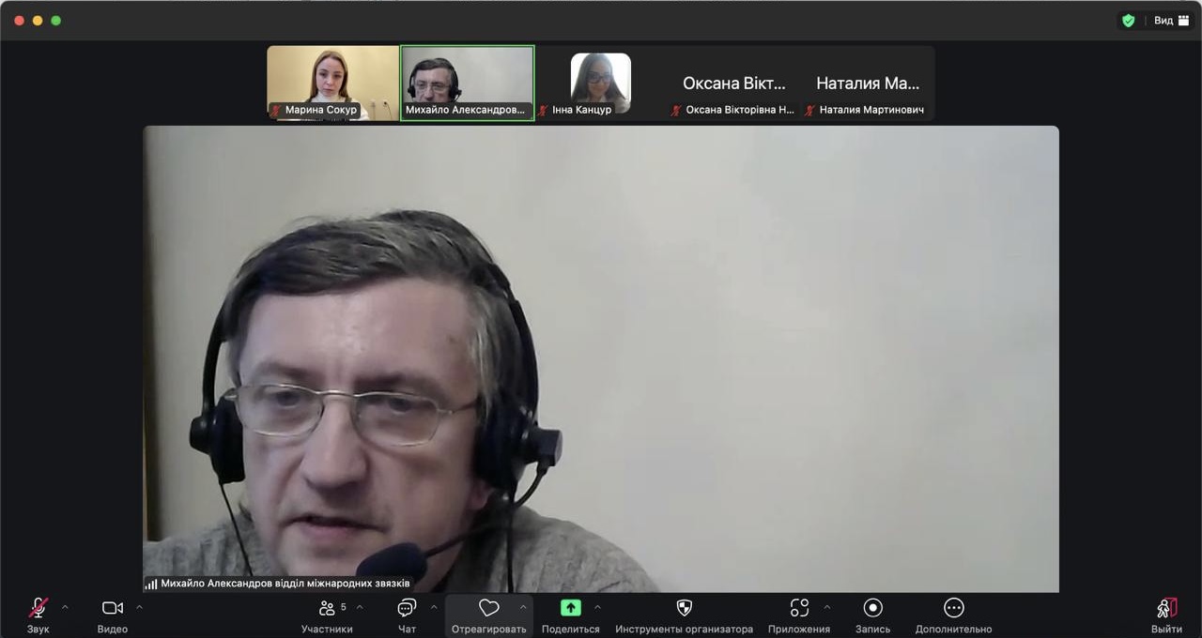Open the Участники participants panel
Image resolution: width=1202 pixels, height=638 pixels.
pos(327,615)
